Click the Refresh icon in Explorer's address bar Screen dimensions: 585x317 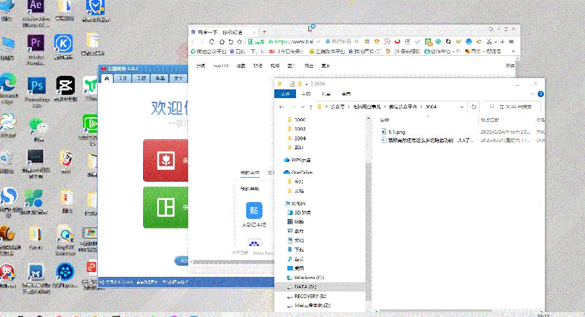pyautogui.click(x=473, y=107)
